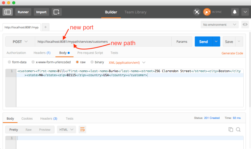Add a new request tab
Viewport: 251px width, 149px height.
pos(45,27)
